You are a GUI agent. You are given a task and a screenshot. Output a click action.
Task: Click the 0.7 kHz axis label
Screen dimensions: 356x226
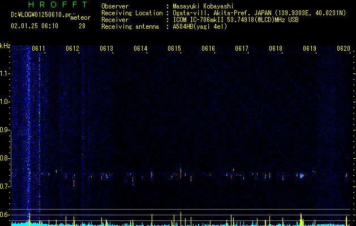point(5,186)
